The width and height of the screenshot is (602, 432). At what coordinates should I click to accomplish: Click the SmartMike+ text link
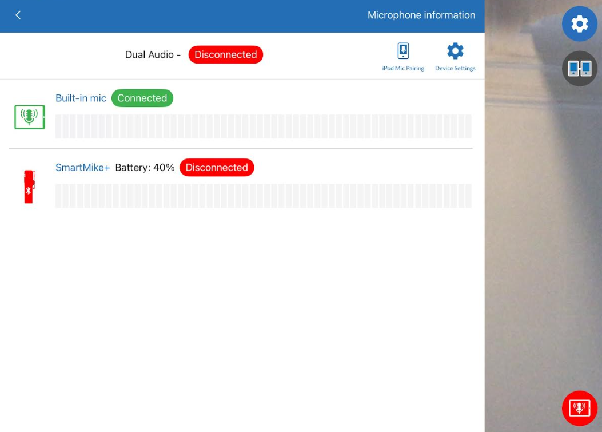(x=82, y=168)
